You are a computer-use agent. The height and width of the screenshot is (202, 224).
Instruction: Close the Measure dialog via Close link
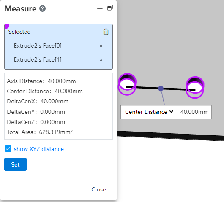coord(98,189)
